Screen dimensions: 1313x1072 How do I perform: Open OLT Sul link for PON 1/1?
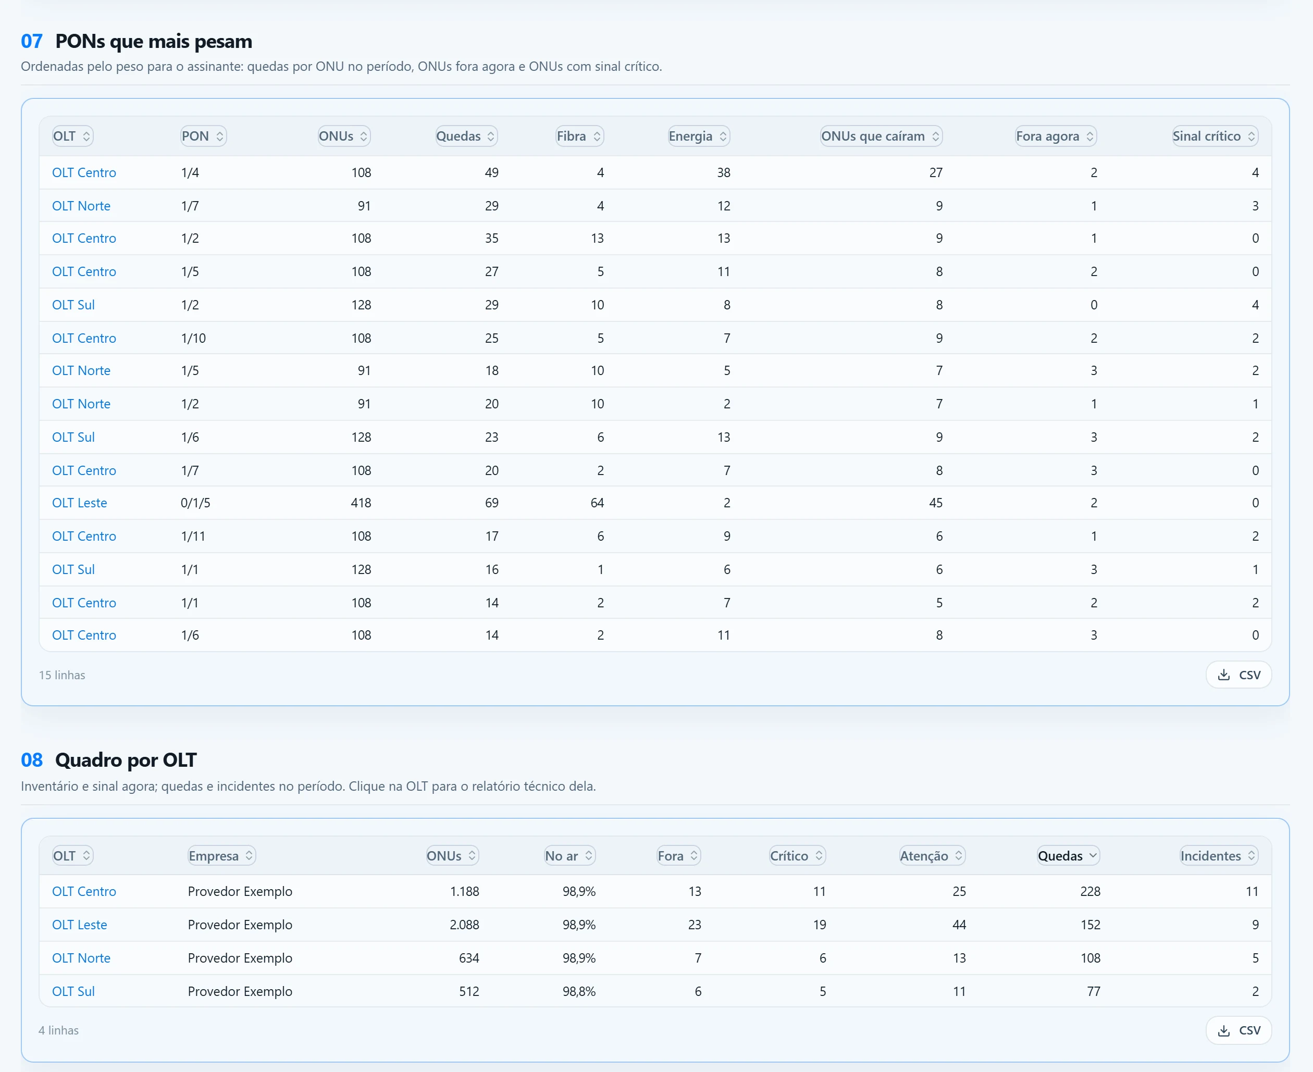(73, 569)
